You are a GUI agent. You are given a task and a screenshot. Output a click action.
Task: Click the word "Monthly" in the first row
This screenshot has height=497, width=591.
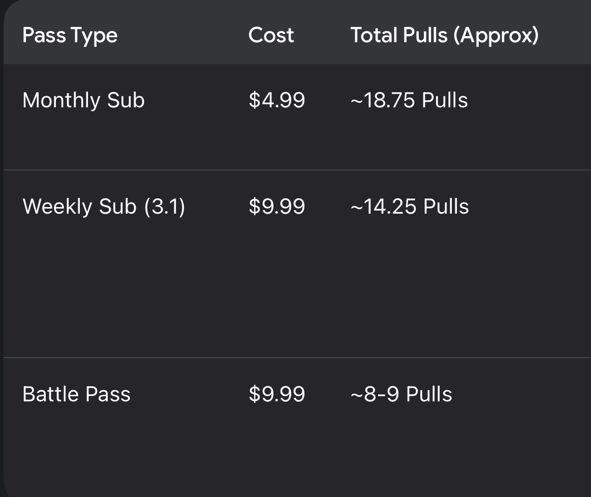point(61,100)
